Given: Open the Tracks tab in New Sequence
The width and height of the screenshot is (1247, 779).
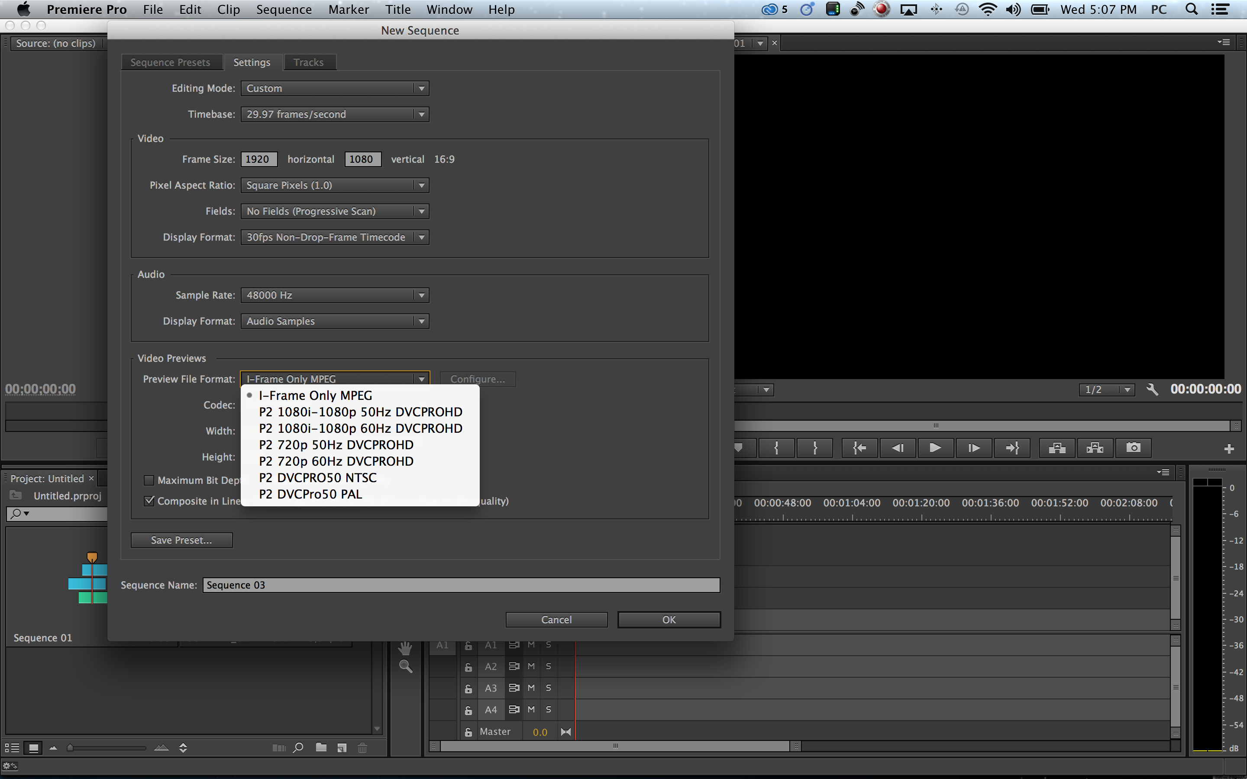Looking at the screenshot, I should point(308,62).
